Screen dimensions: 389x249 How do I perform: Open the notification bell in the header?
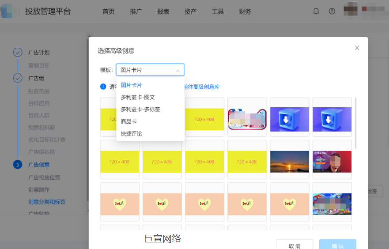[316, 11]
